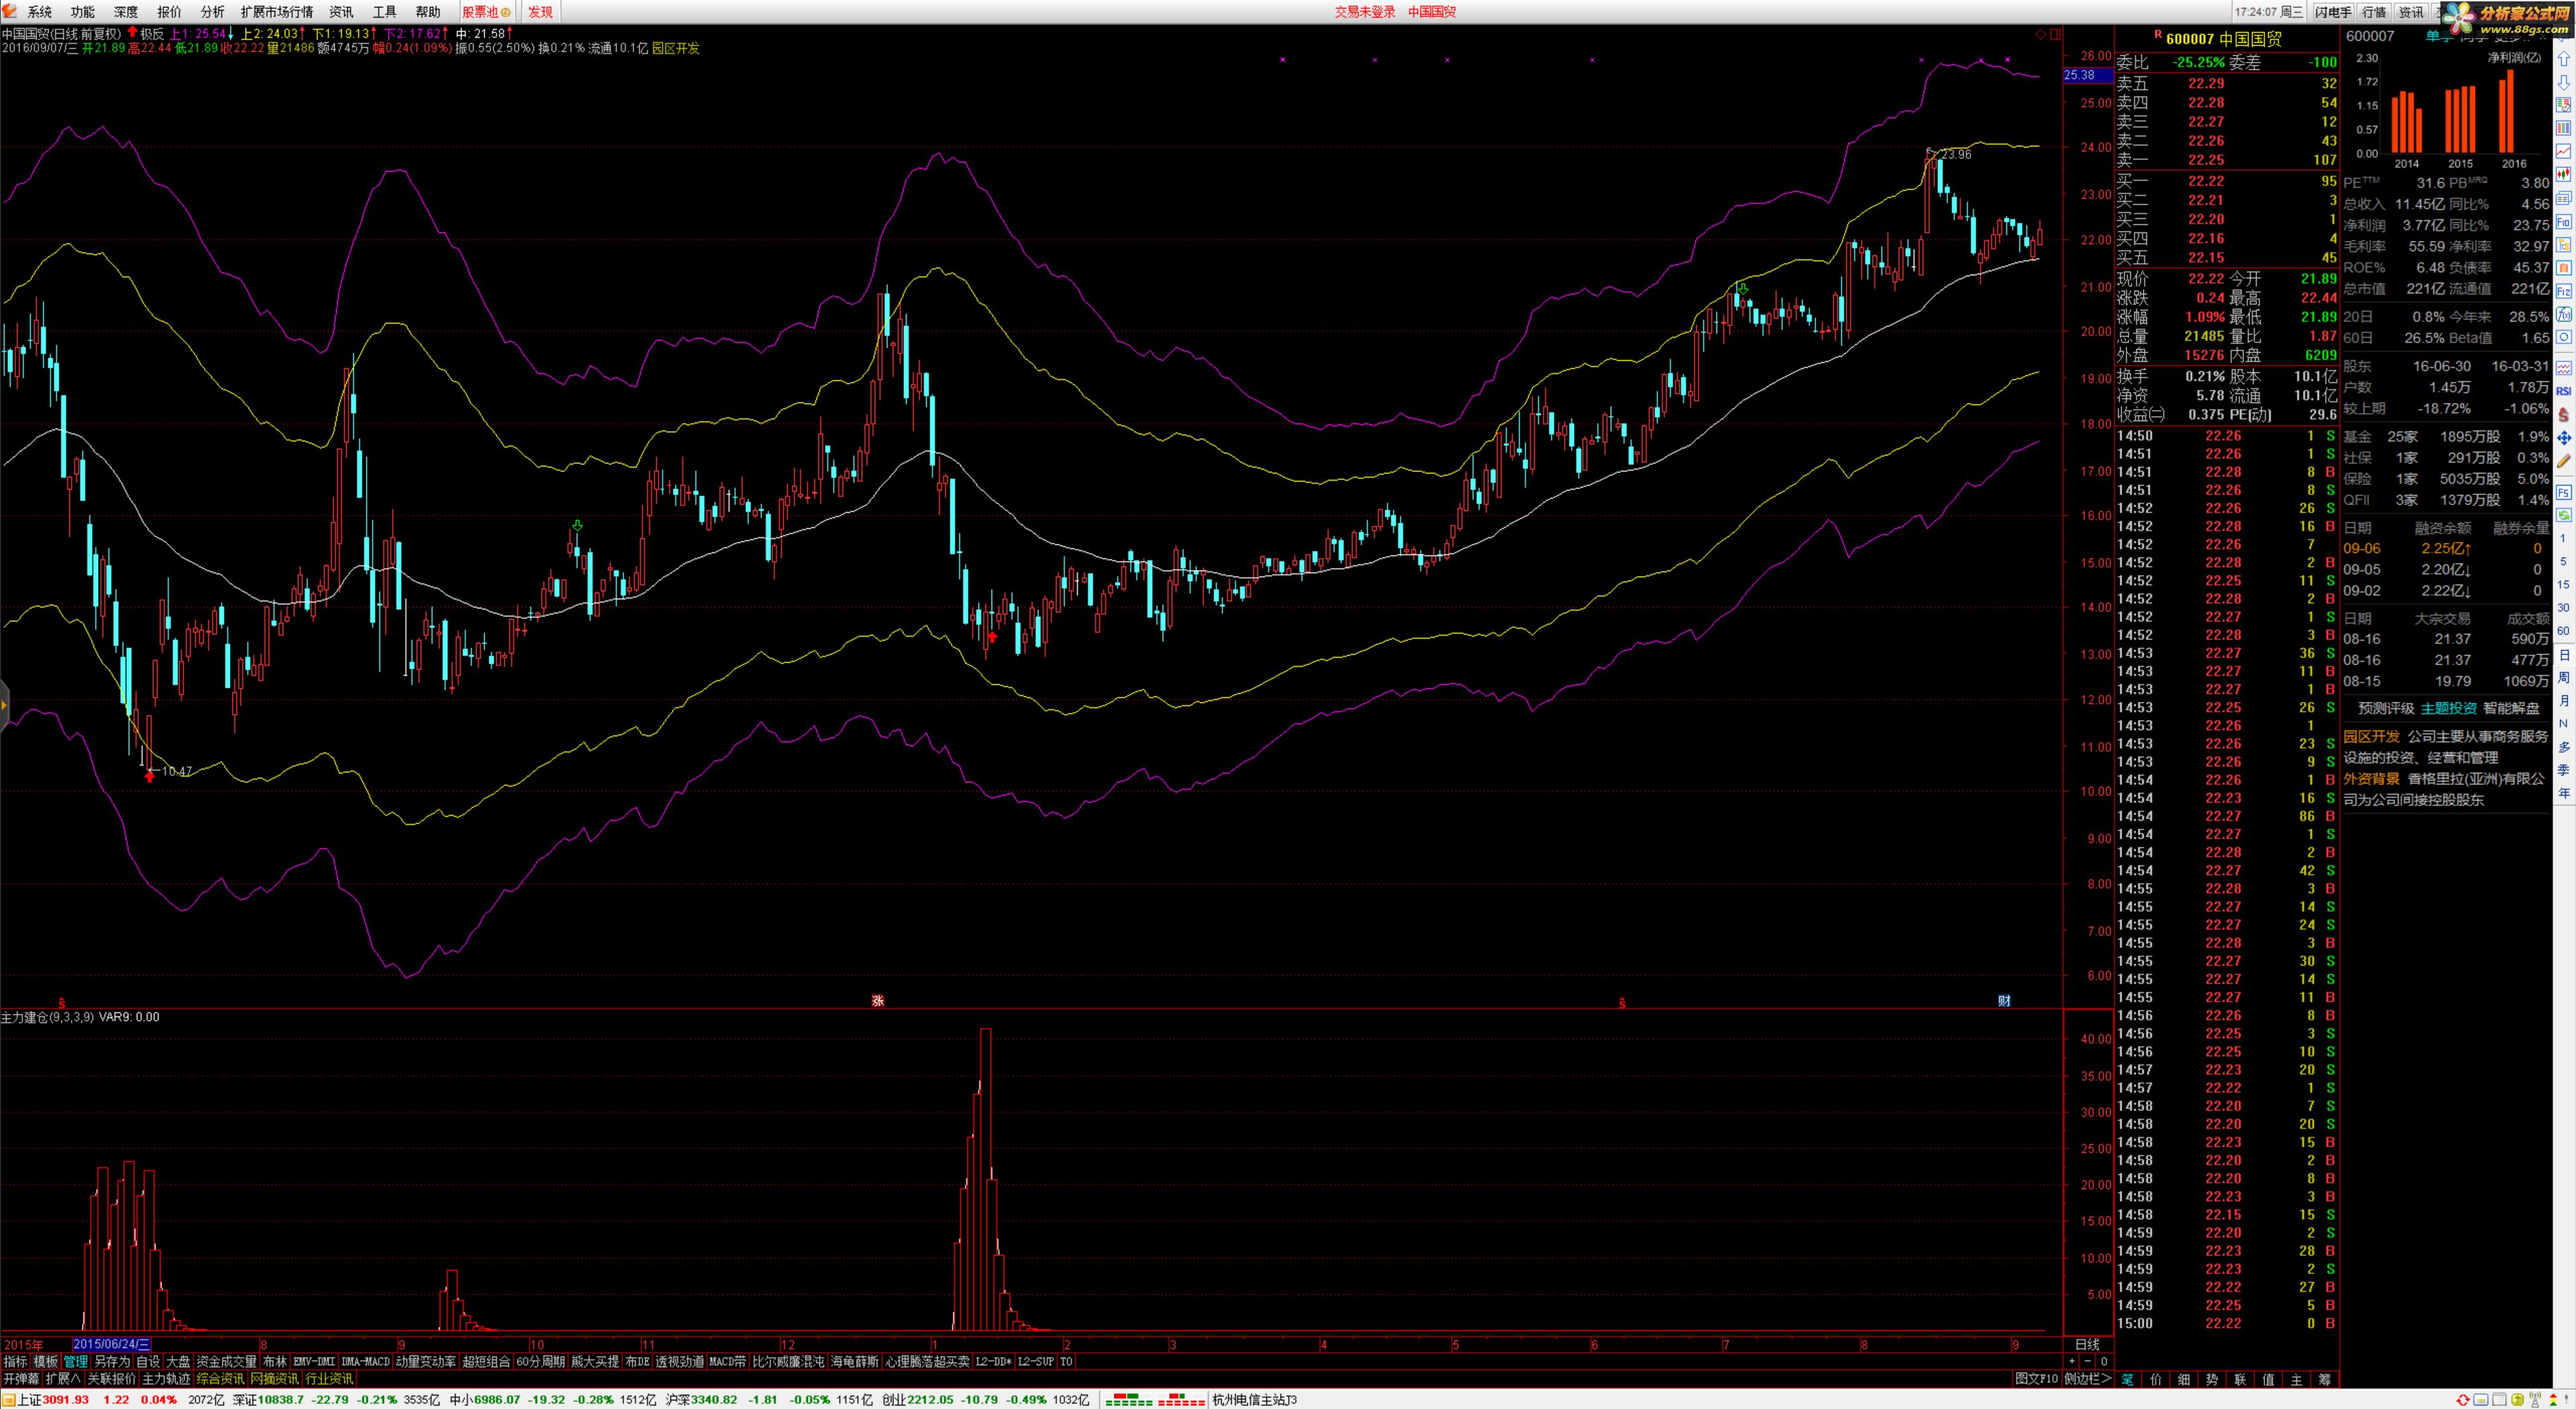Click the small window-restore square icon atop chart
This screenshot has height=1409, width=2576.
coord(2055,34)
